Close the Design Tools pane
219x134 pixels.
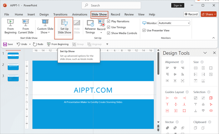[214, 53]
